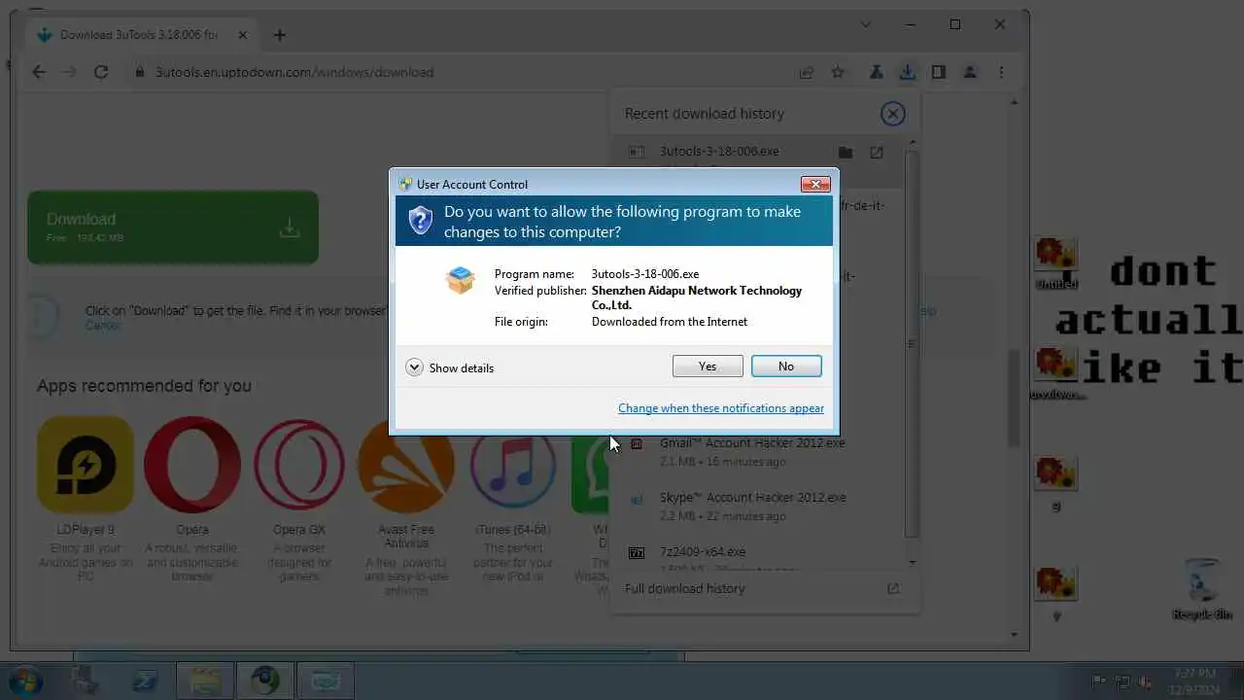Select the Download 3uTools browser tab
Viewport: 1244px width, 700px height.
(x=138, y=35)
